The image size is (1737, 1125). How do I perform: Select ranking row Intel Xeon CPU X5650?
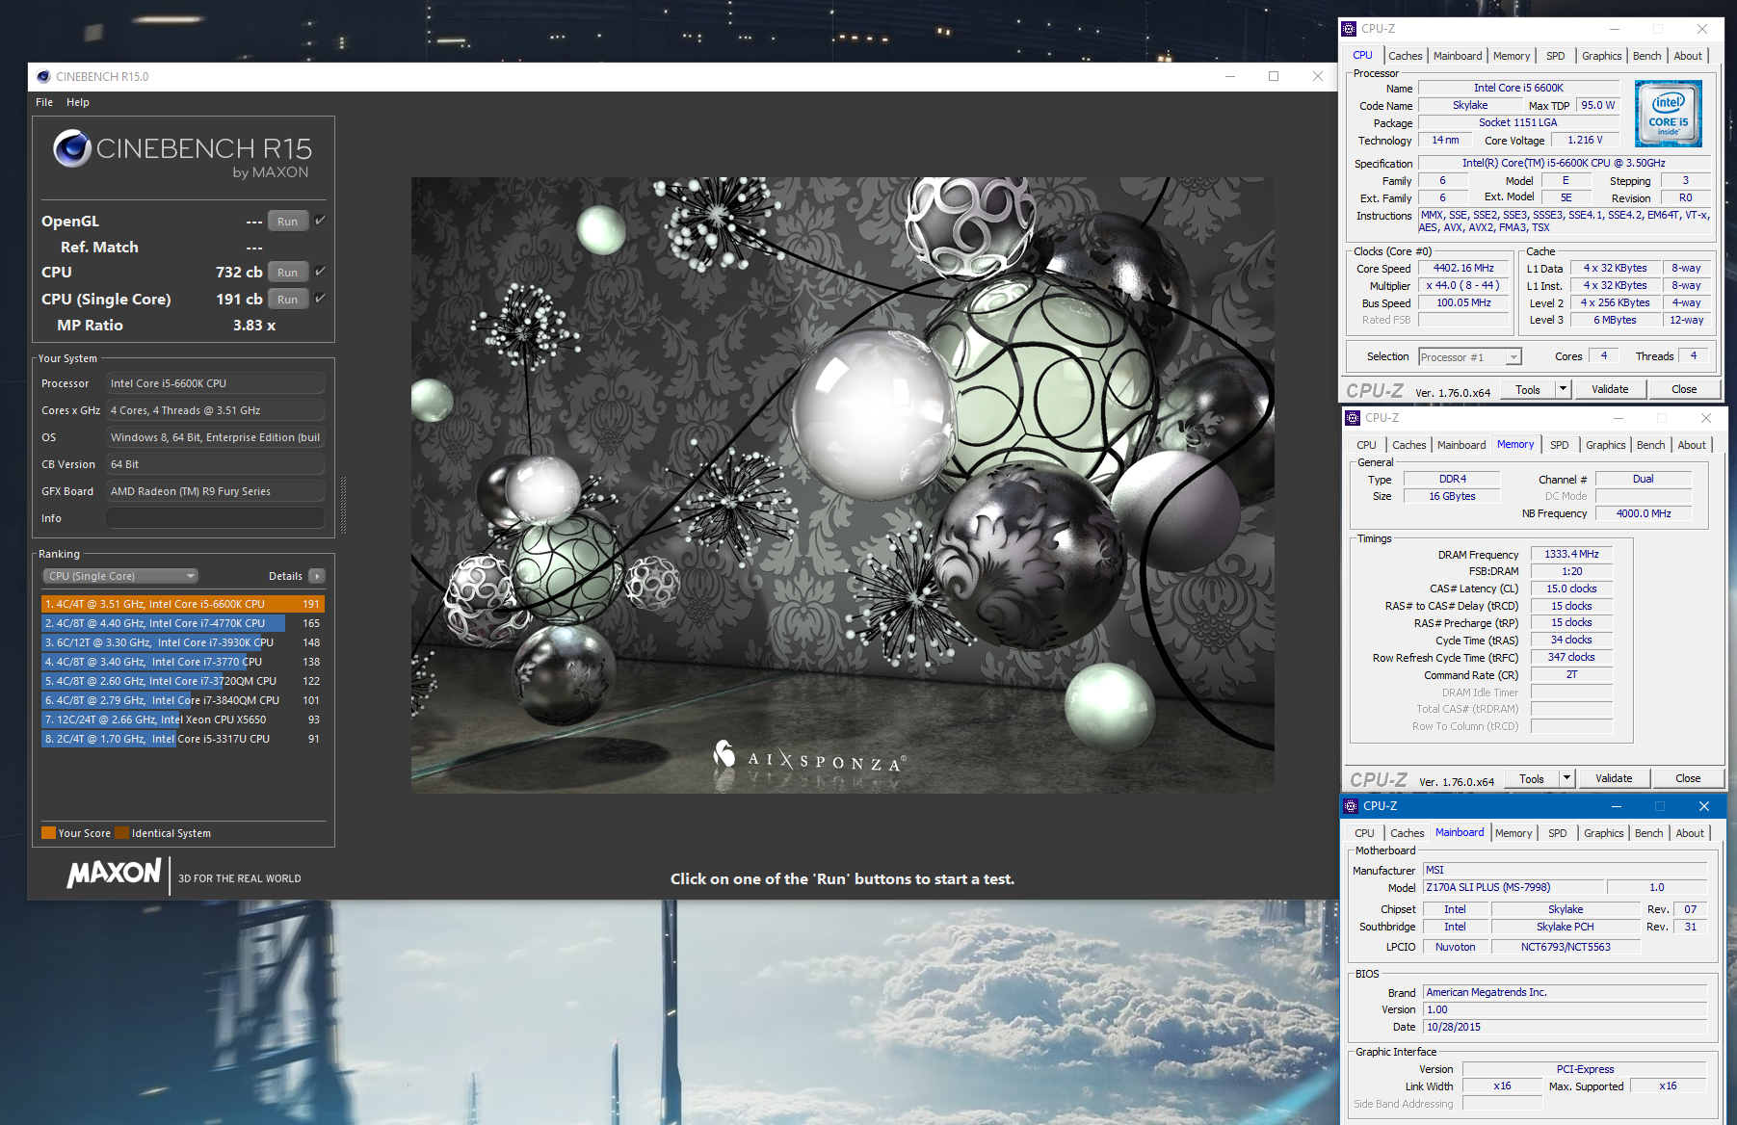(x=183, y=719)
